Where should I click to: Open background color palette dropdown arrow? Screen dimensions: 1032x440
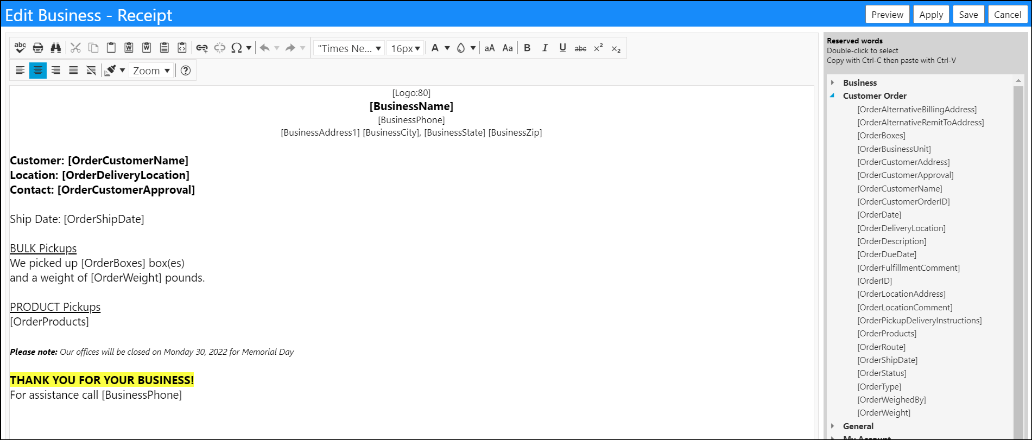point(473,48)
